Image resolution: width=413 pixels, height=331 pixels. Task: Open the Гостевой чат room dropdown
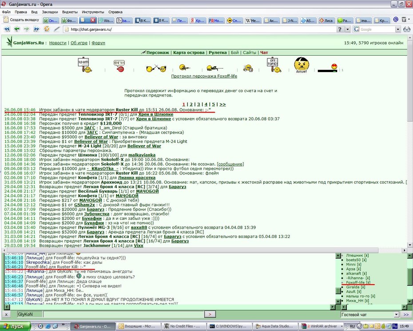click(x=397, y=315)
